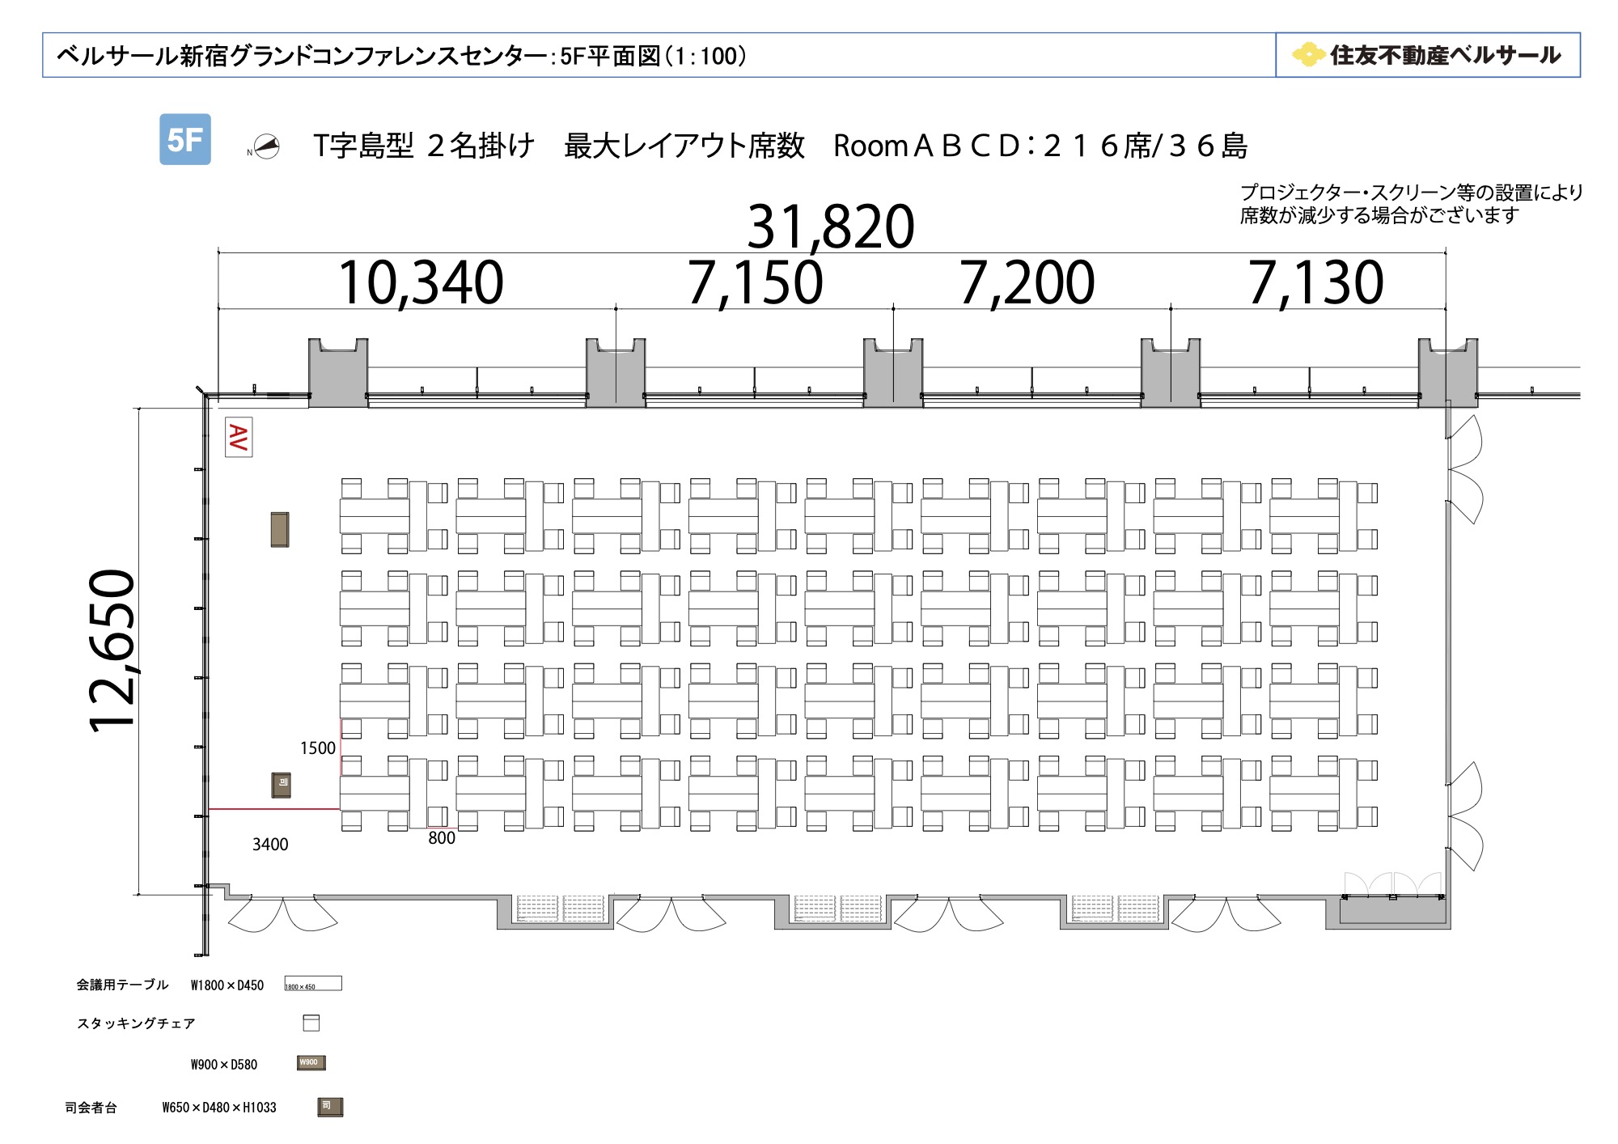The height and width of the screenshot is (1144, 1618).
Task: Click the 会議用テーブル legend label
Action: click(x=123, y=985)
